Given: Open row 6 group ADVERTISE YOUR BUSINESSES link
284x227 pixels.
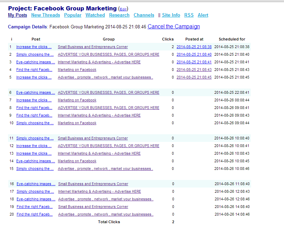Looking at the screenshot, I should tap(108, 92).
